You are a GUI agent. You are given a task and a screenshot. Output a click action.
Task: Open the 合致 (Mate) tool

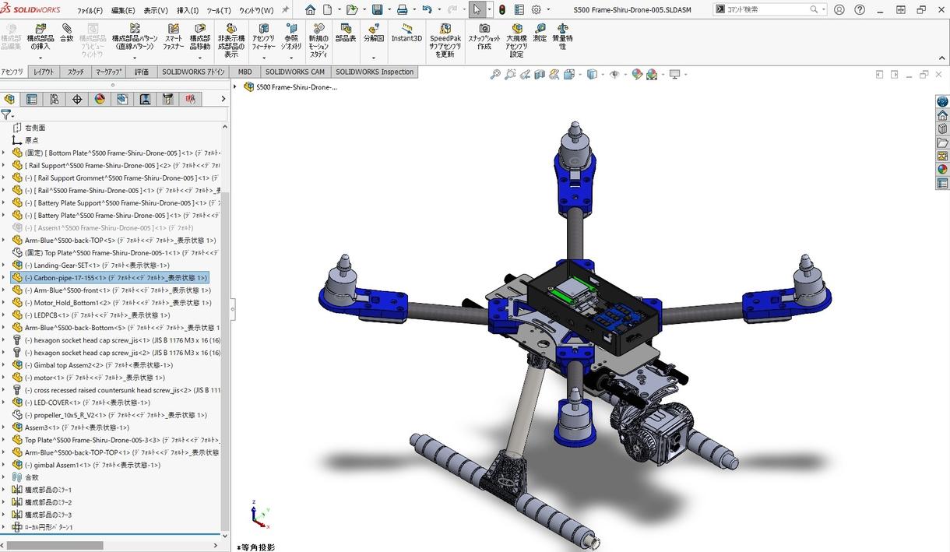66,35
